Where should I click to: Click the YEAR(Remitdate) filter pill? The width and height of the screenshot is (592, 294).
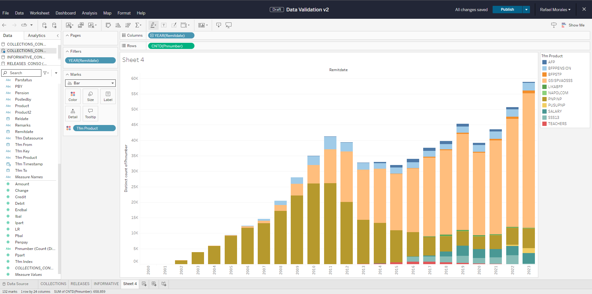tap(90, 60)
